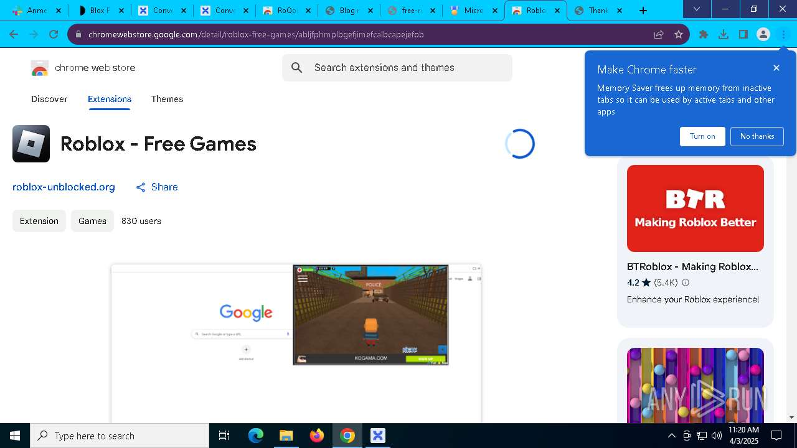Click the info icon beside 5.4K ratings
The height and width of the screenshot is (448, 797).
point(686,282)
